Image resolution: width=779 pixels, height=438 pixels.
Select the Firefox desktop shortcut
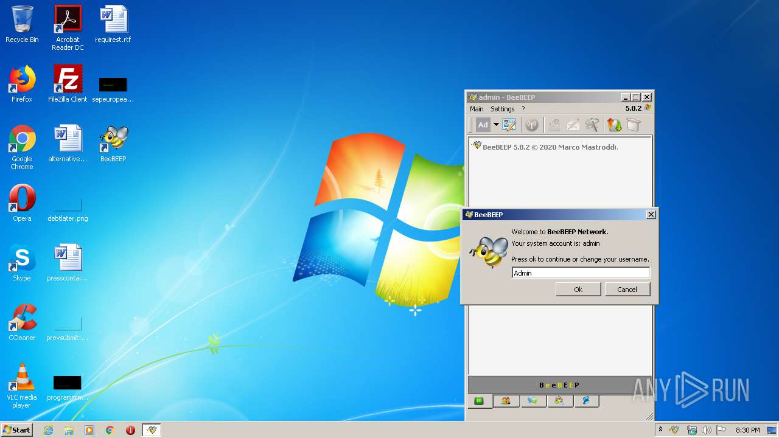pos(22,84)
